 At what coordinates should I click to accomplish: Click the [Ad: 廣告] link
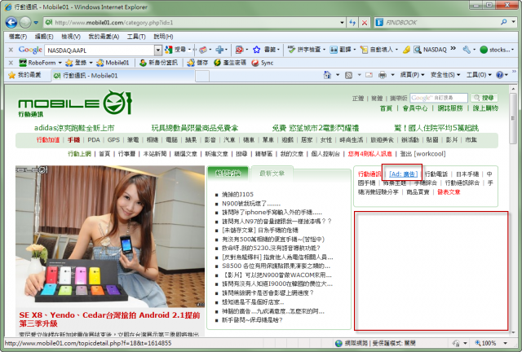(404, 174)
